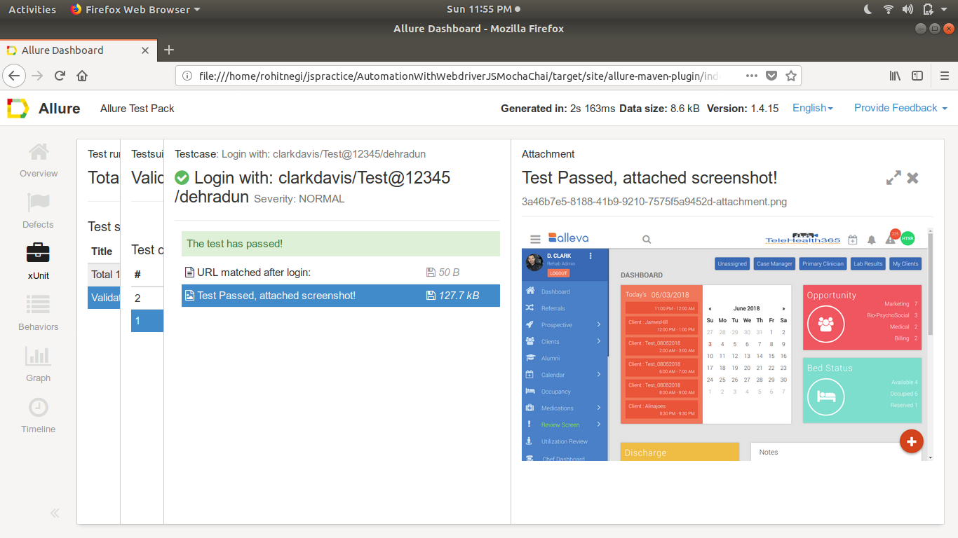This screenshot has height=538, width=958.
Task: Switch to the Allure Dashboard tab
Action: click(x=62, y=50)
